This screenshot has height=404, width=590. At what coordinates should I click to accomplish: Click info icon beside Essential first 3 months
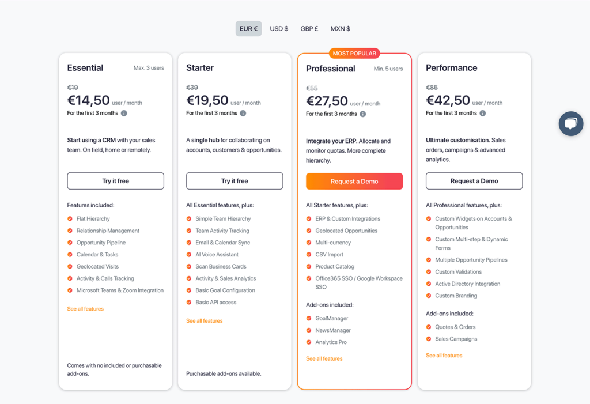(124, 113)
